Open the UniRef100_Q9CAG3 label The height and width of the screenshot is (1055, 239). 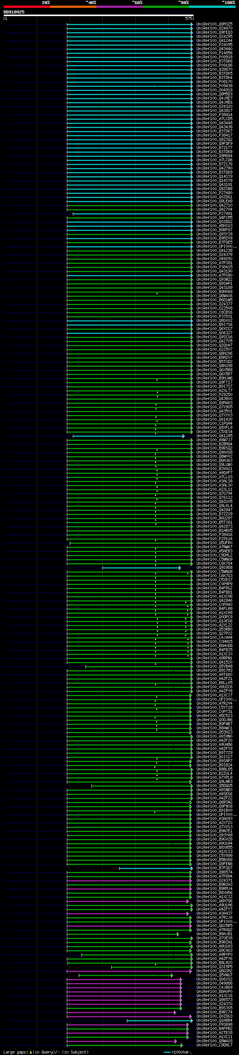(214, 951)
